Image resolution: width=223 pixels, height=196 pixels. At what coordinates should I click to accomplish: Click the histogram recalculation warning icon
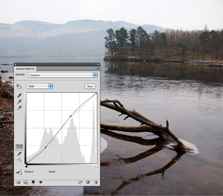tap(19, 172)
